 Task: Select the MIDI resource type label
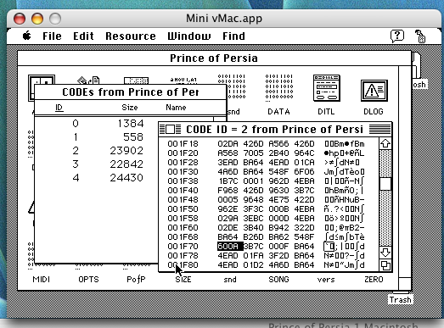point(42,280)
